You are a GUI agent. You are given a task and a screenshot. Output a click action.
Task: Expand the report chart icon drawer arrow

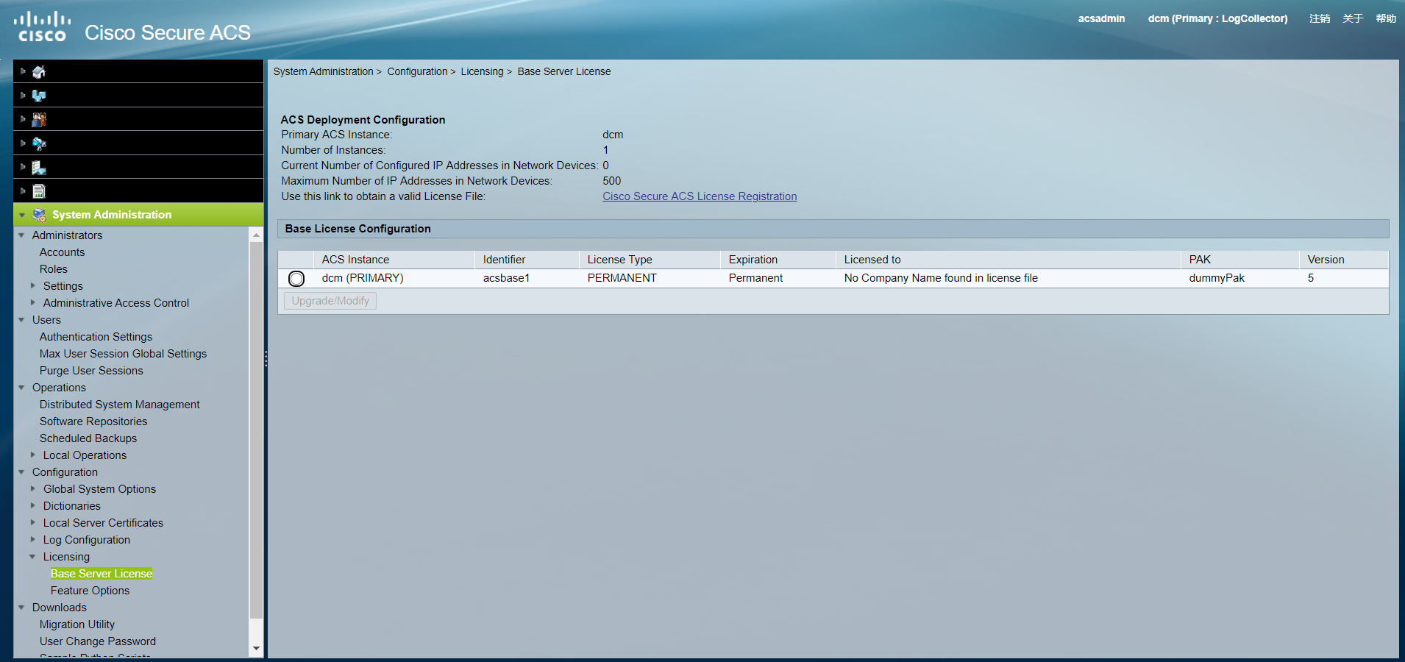pyautogui.click(x=23, y=191)
